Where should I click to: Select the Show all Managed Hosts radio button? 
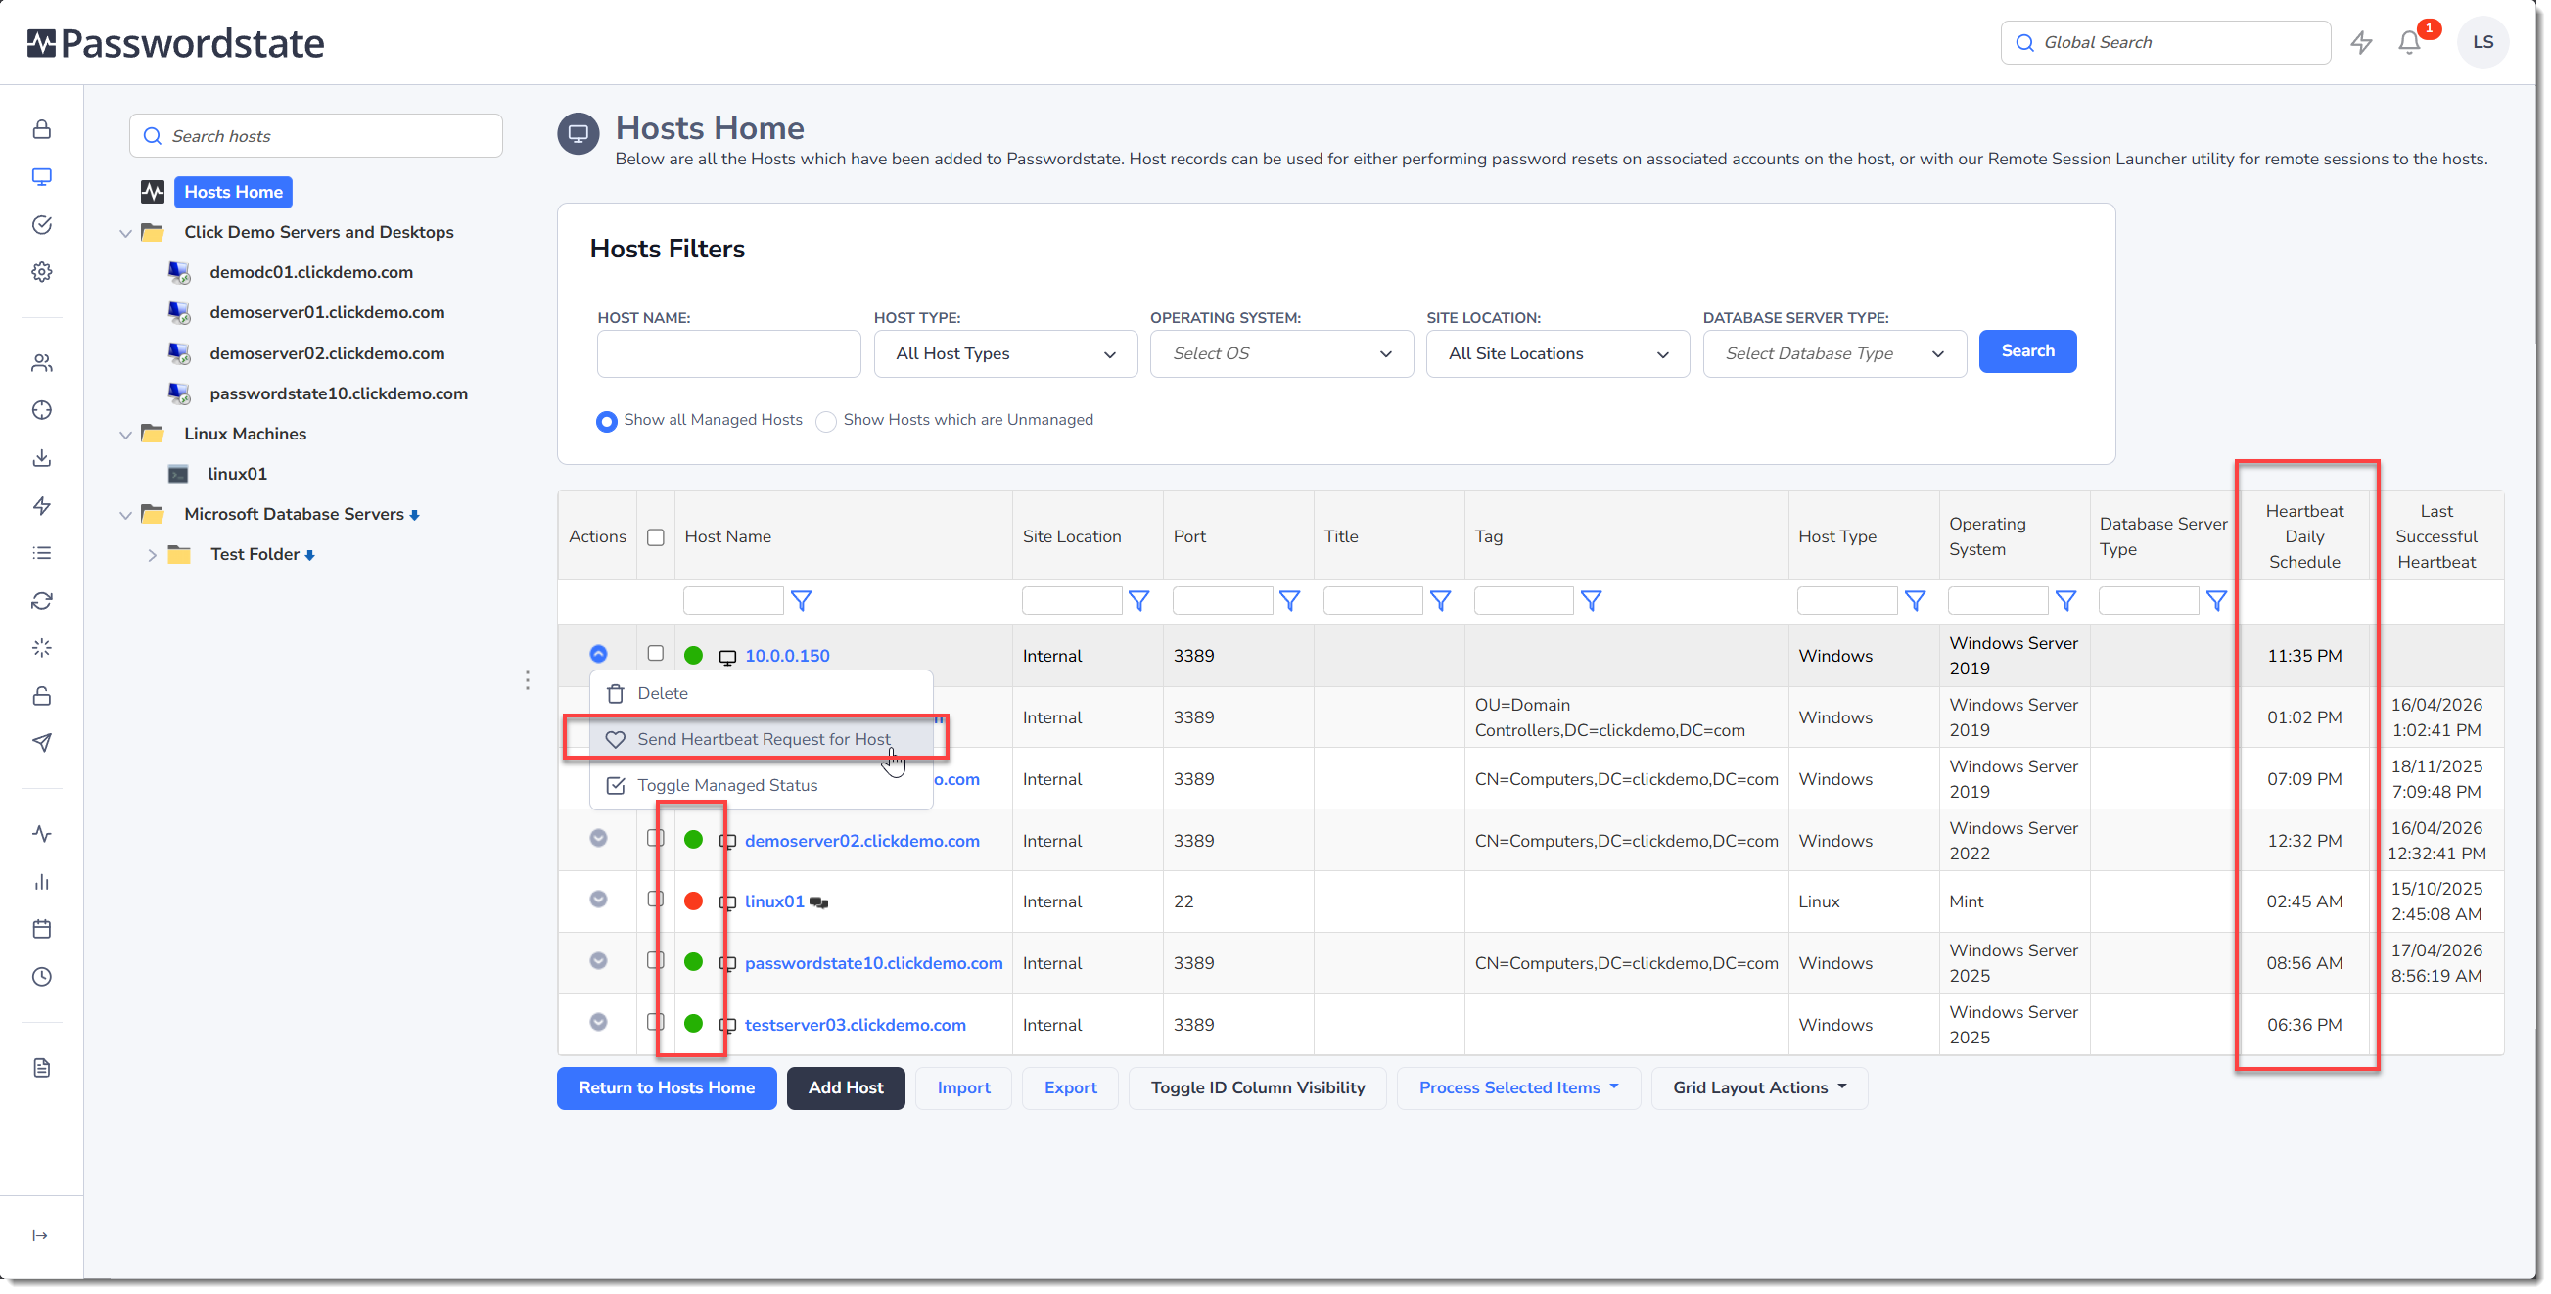click(606, 421)
